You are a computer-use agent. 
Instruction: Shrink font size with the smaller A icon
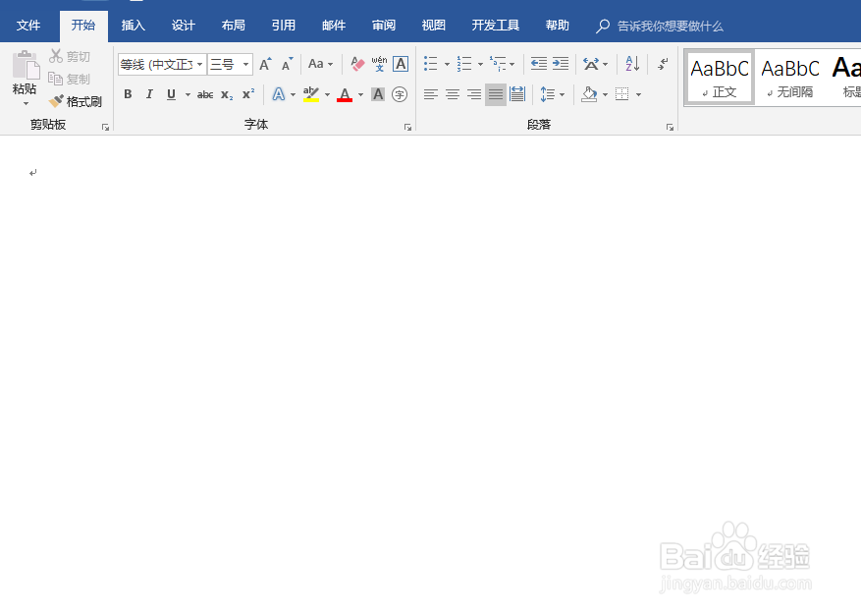288,64
